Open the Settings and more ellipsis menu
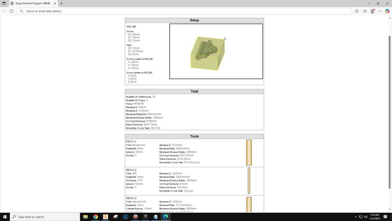392x221 pixels. click(x=380, y=11)
